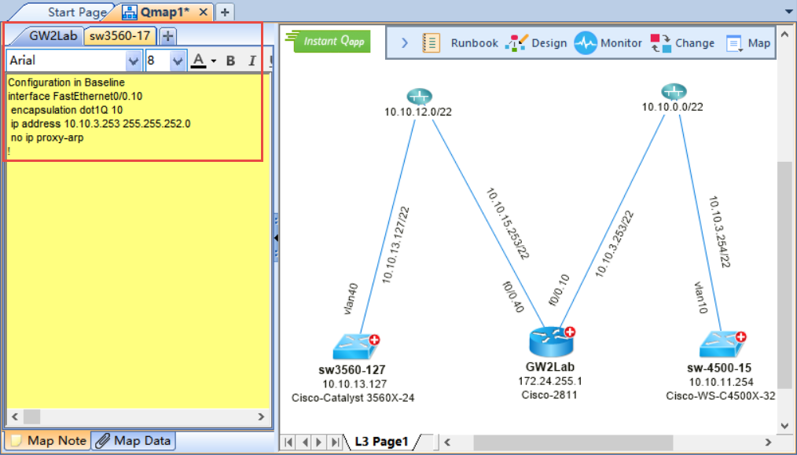Viewport: 797px width, 455px height.
Task: Click the note pane right scroll arrow
Action: click(261, 416)
